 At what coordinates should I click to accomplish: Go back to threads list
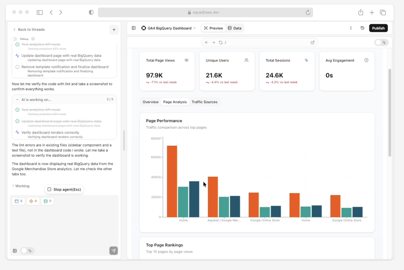(x=29, y=29)
